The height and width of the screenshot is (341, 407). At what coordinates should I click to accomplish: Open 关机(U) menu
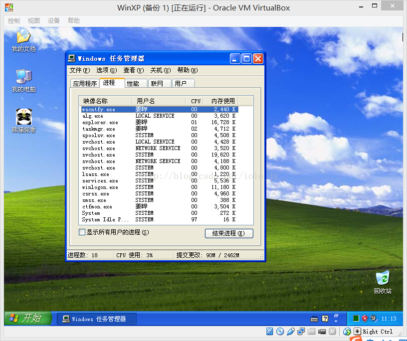(161, 70)
